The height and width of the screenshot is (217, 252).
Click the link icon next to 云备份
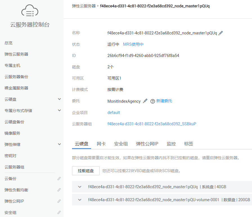point(59,179)
